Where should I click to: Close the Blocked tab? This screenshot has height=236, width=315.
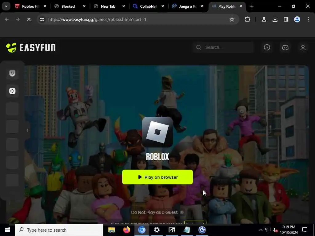click(84, 6)
